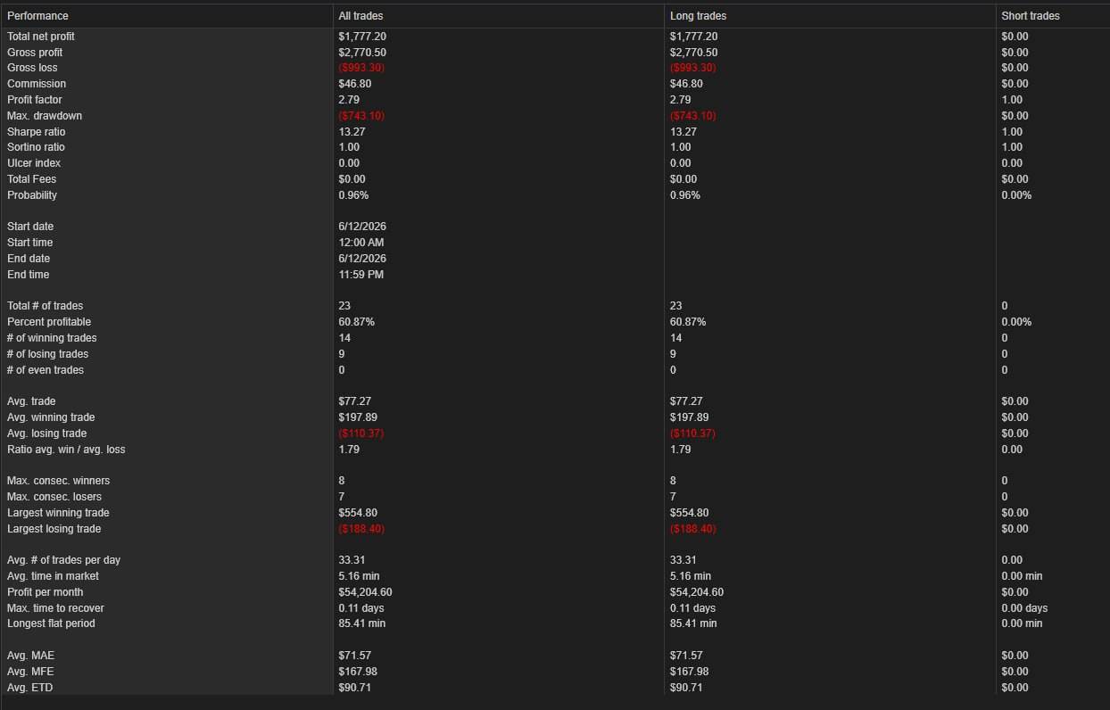
Task: Select the # of losing trades label
Action: pos(48,354)
